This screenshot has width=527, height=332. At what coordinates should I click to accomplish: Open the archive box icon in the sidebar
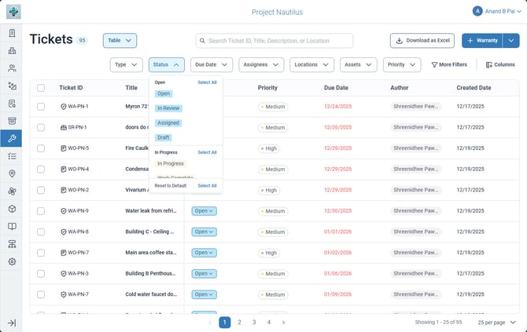[x=12, y=121]
